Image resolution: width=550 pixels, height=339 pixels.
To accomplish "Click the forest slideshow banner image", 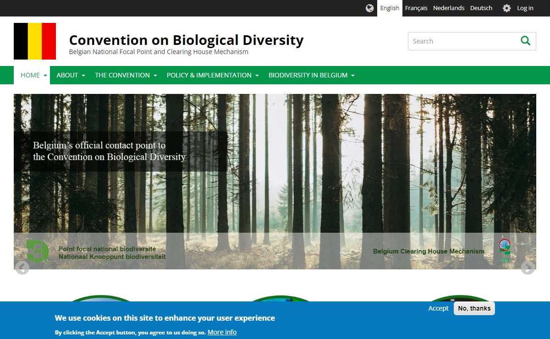I will point(275,181).
